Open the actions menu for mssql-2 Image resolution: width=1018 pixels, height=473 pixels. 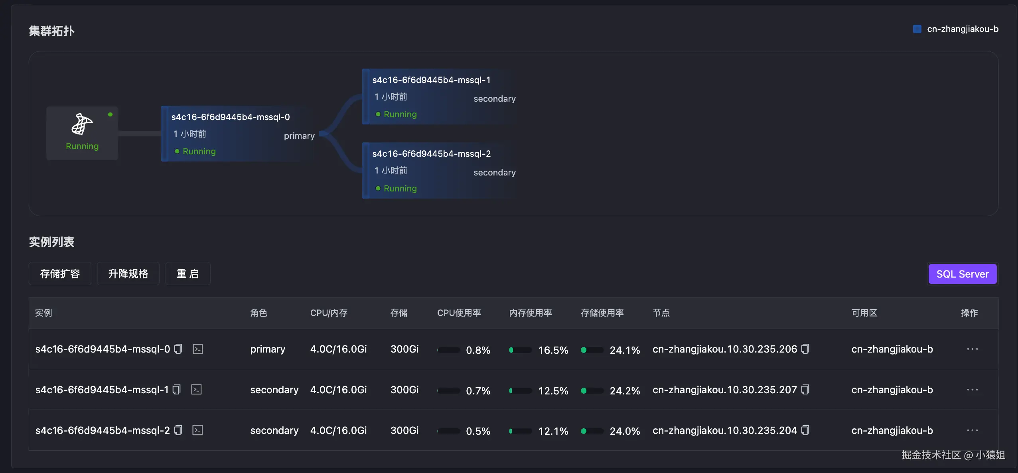[x=972, y=430]
